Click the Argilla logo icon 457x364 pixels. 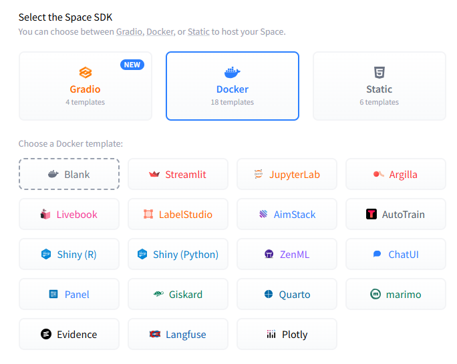(378, 175)
